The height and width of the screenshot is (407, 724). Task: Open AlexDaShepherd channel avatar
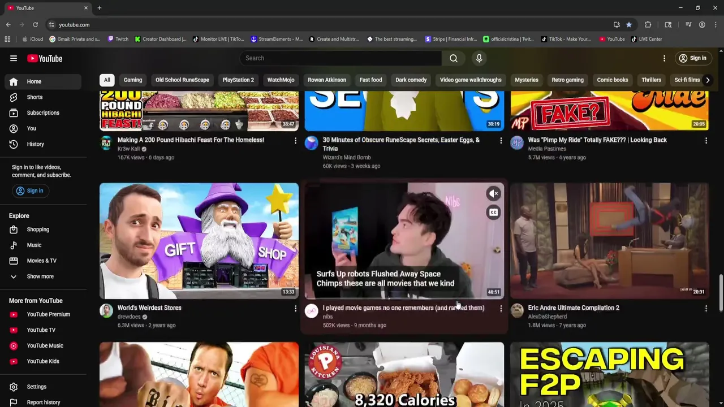517,311
